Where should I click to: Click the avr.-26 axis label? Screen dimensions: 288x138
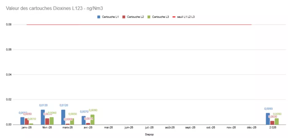point(88,127)
